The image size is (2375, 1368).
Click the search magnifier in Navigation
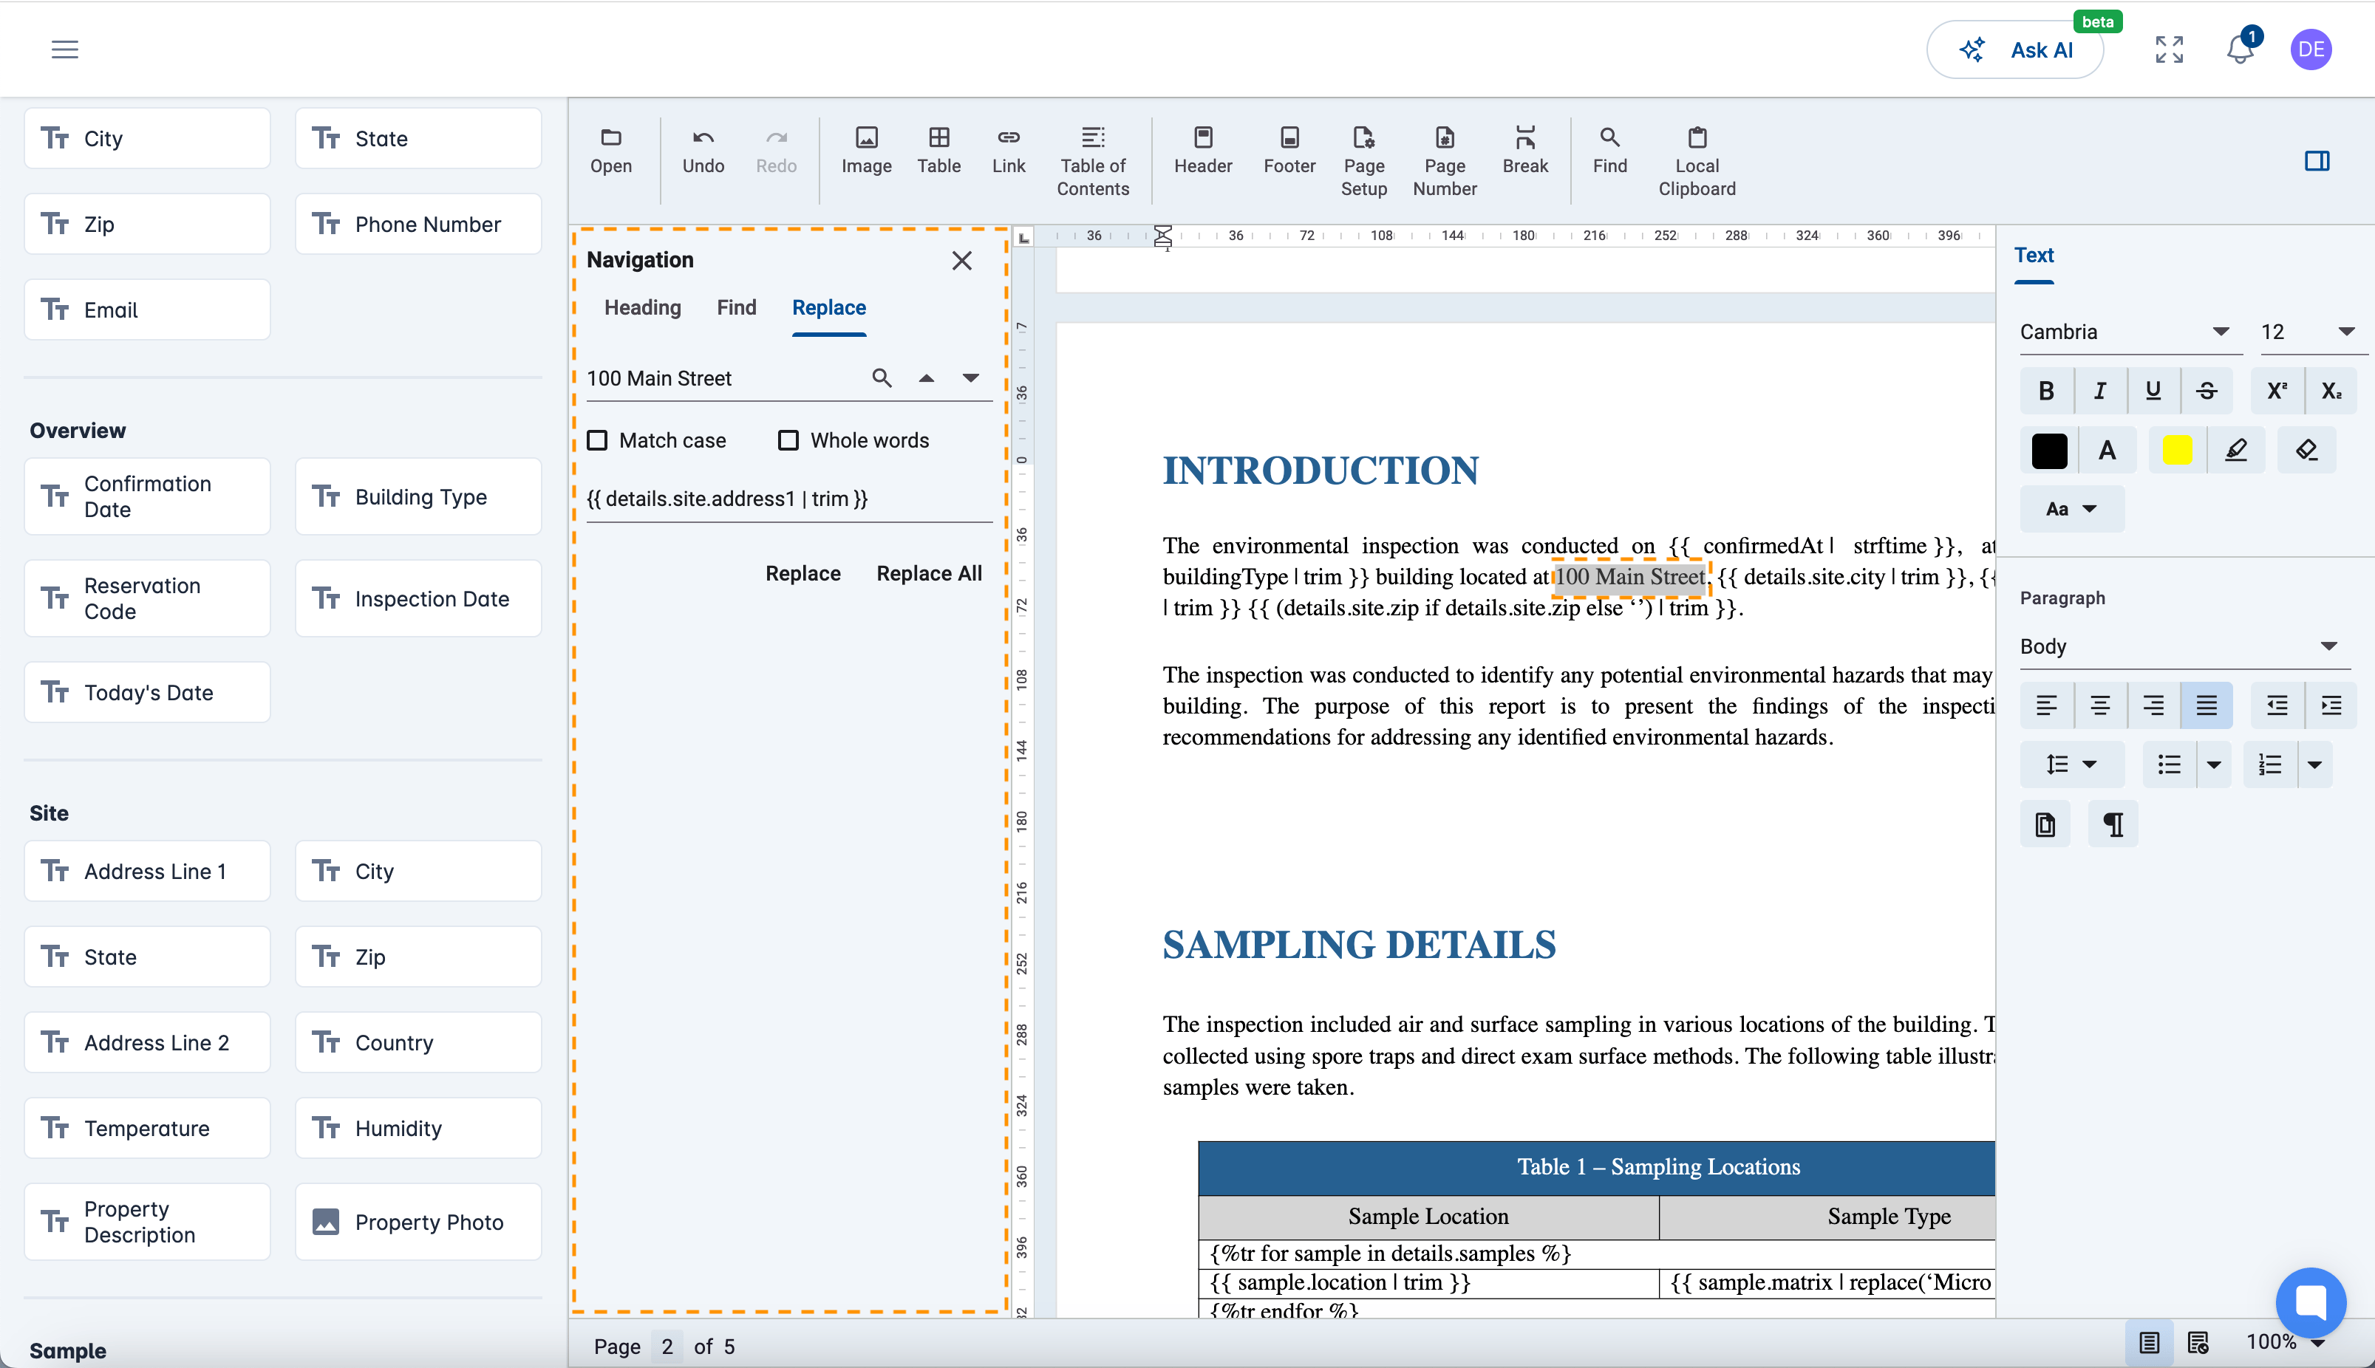[882, 377]
